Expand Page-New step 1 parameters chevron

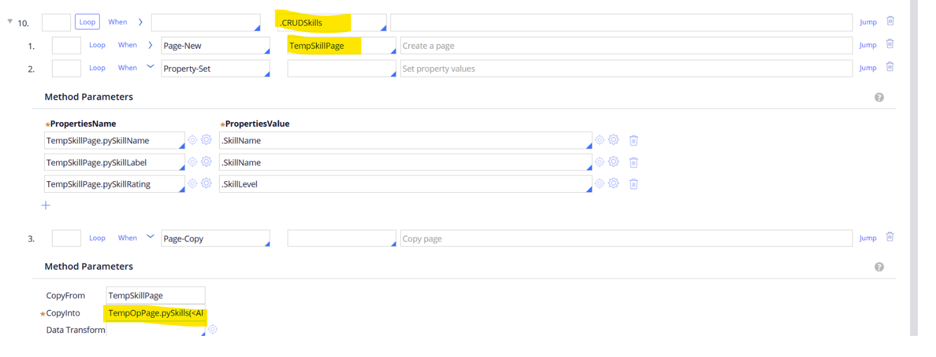150,45
